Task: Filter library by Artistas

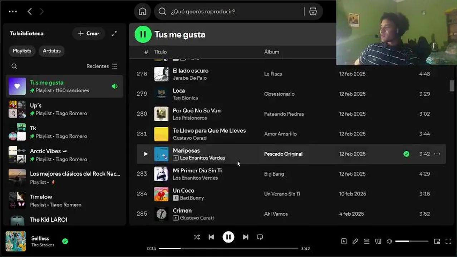Action: click(51, 51)
